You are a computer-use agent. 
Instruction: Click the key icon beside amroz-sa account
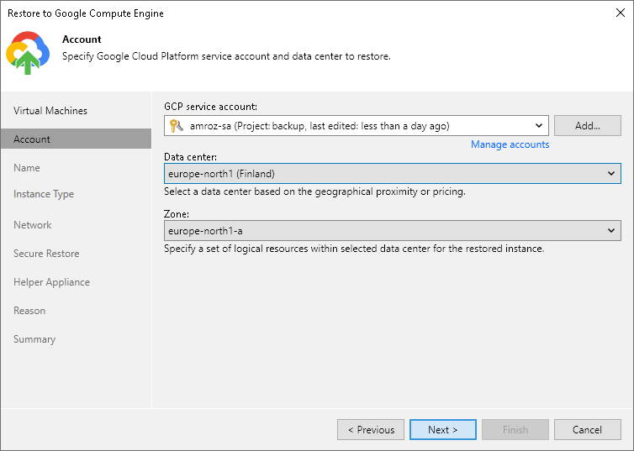click(177, 126)
